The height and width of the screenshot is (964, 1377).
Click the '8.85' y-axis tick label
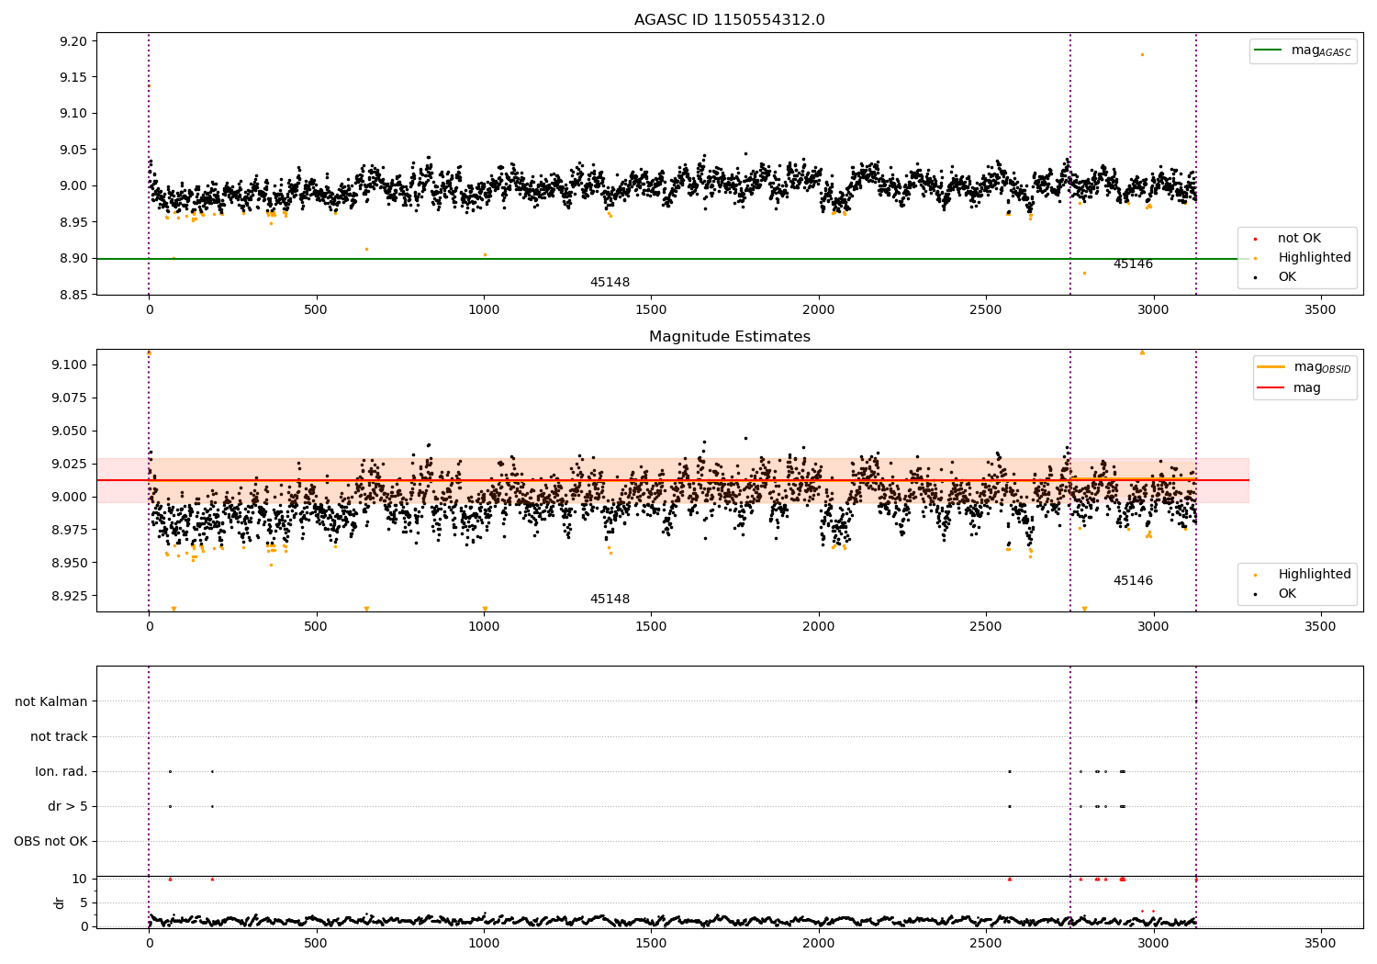pos(73,295)
